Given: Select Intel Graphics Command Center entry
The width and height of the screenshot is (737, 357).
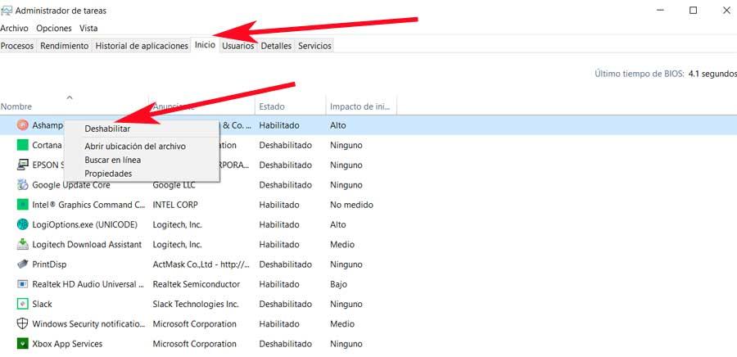Looking at the screenshot, I should (x=88, y=205).
